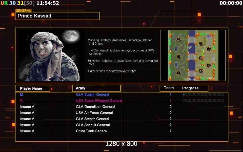Select player name K
Image resolution: width=243 pixels, height=152 pixels.
(21, 101)
